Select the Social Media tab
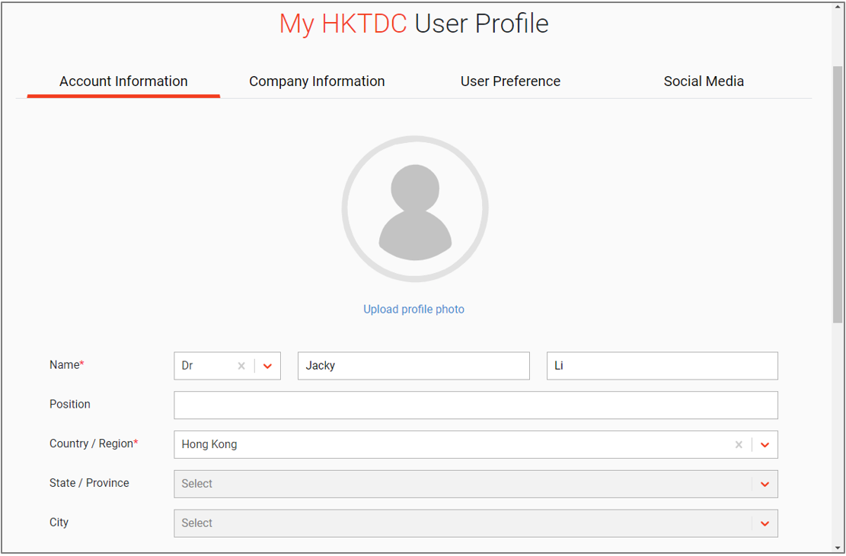This screenshot has width=846, height=556. click(x=704, y=81)
